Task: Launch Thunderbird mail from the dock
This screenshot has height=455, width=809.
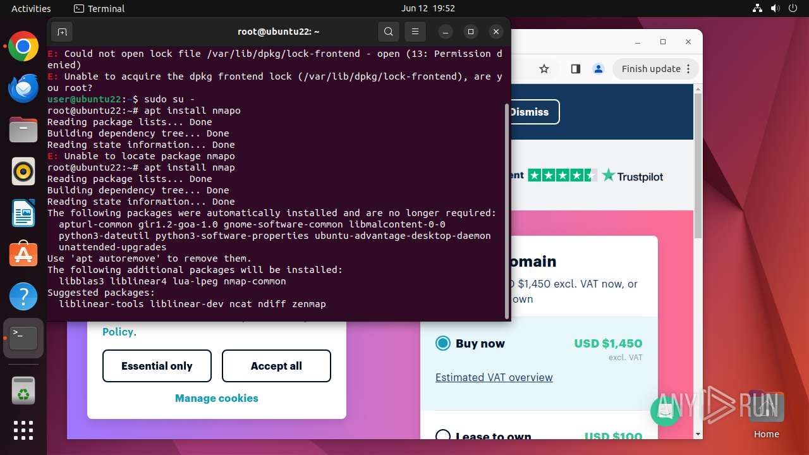Action: click(x=23, y=88)
